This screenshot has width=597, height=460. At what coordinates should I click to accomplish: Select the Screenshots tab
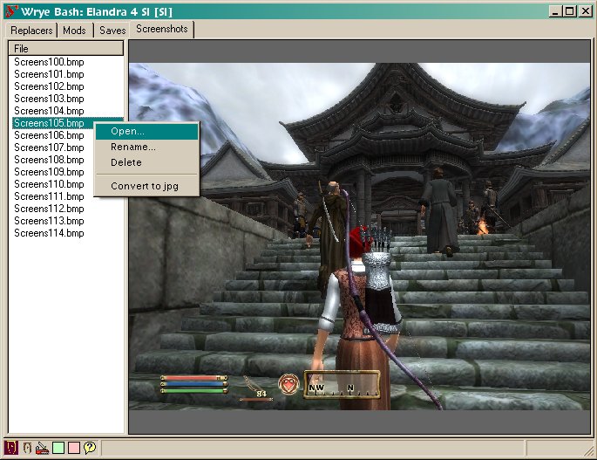click(x=162, y=29)
